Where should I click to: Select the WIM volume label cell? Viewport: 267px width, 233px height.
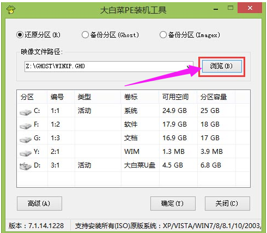pos(132,152)
